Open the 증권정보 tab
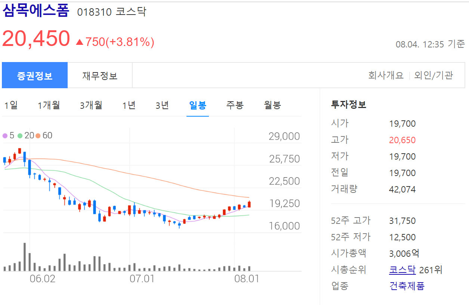Screen dimensions: 469x305 [x=34, y=75]
